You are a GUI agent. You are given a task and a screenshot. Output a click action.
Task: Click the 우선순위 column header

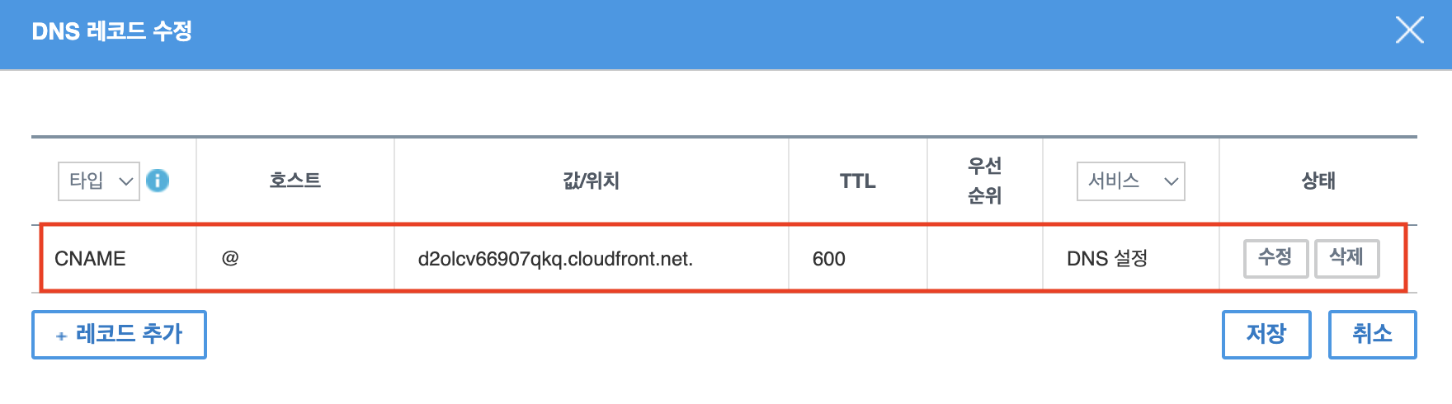984,181
